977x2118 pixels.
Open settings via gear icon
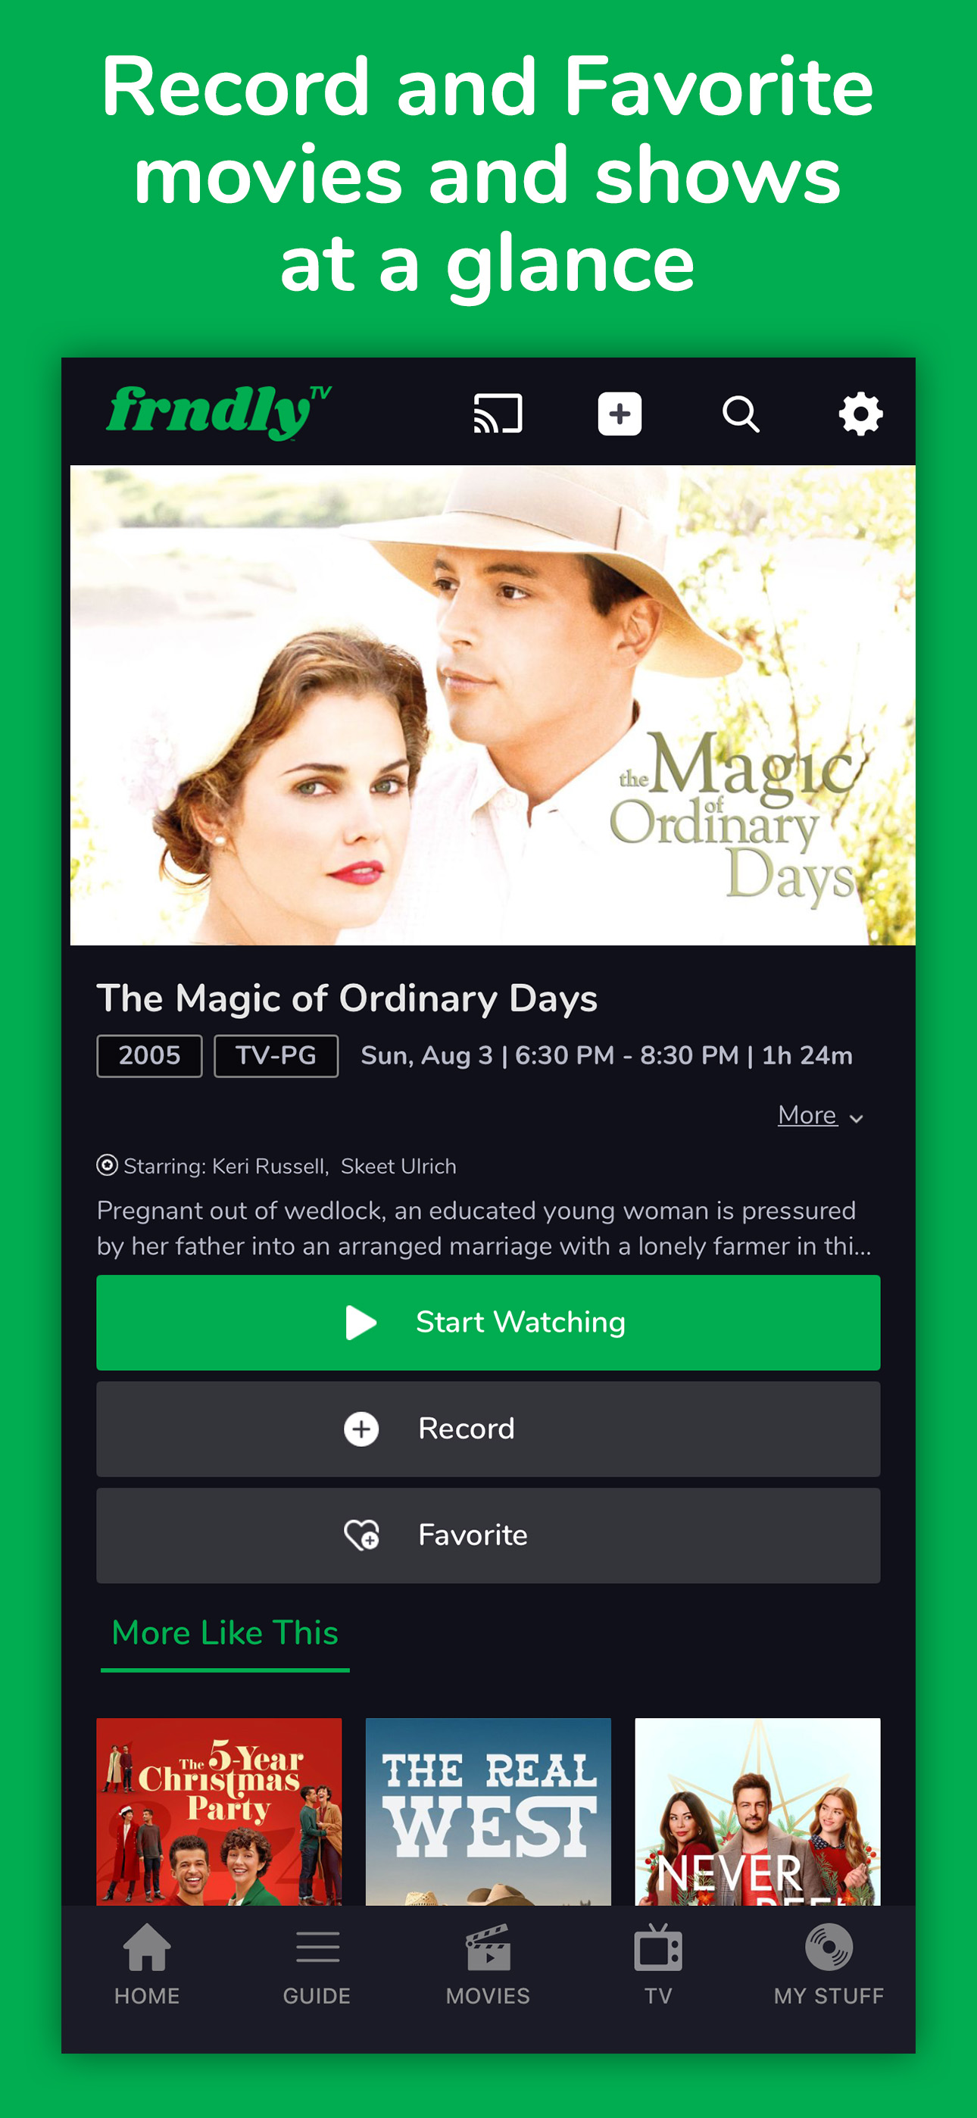point(860,414)
